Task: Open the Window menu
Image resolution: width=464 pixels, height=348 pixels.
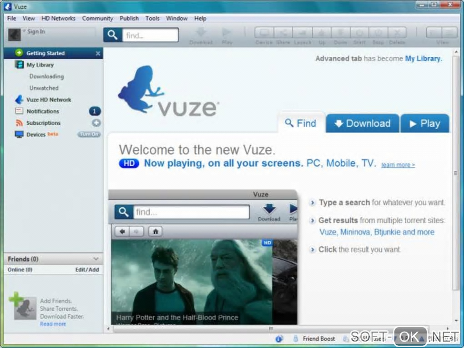Action: [177, 18]
